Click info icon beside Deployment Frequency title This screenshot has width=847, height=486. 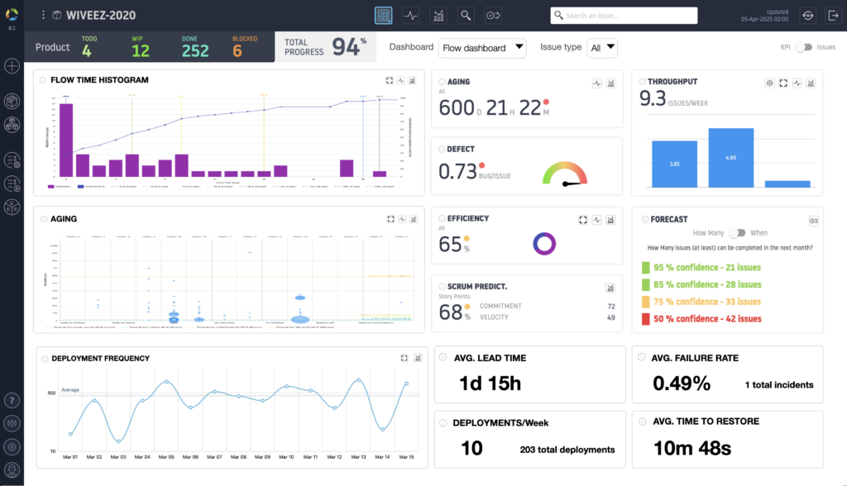43,359
